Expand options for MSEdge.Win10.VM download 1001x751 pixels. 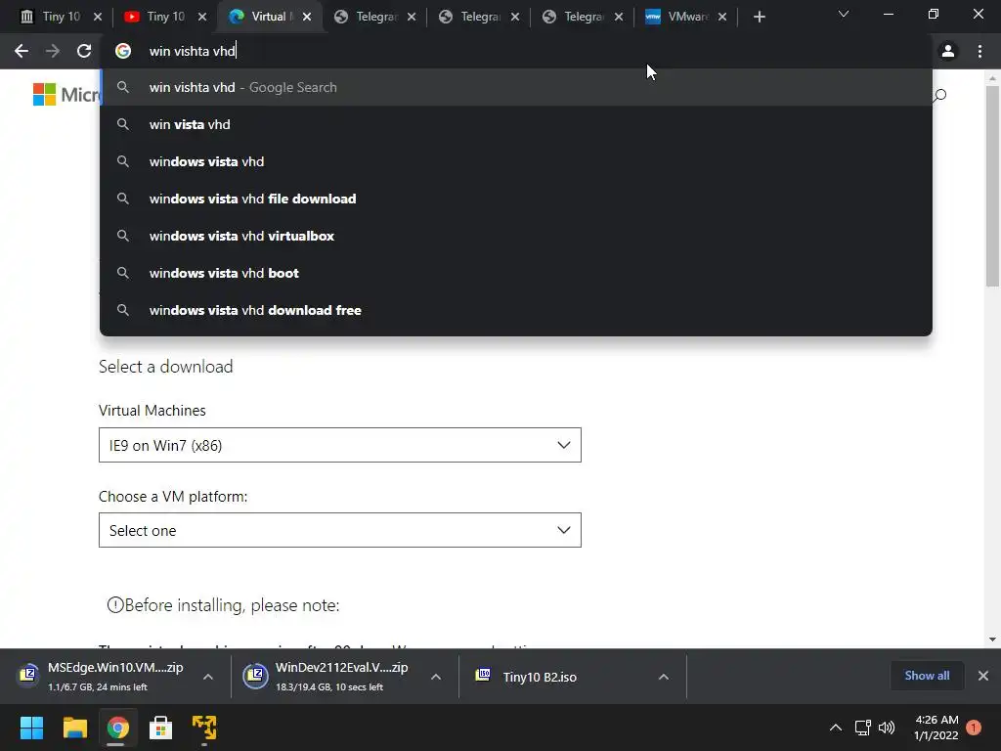pyautogui.click(x=208, y=677)
